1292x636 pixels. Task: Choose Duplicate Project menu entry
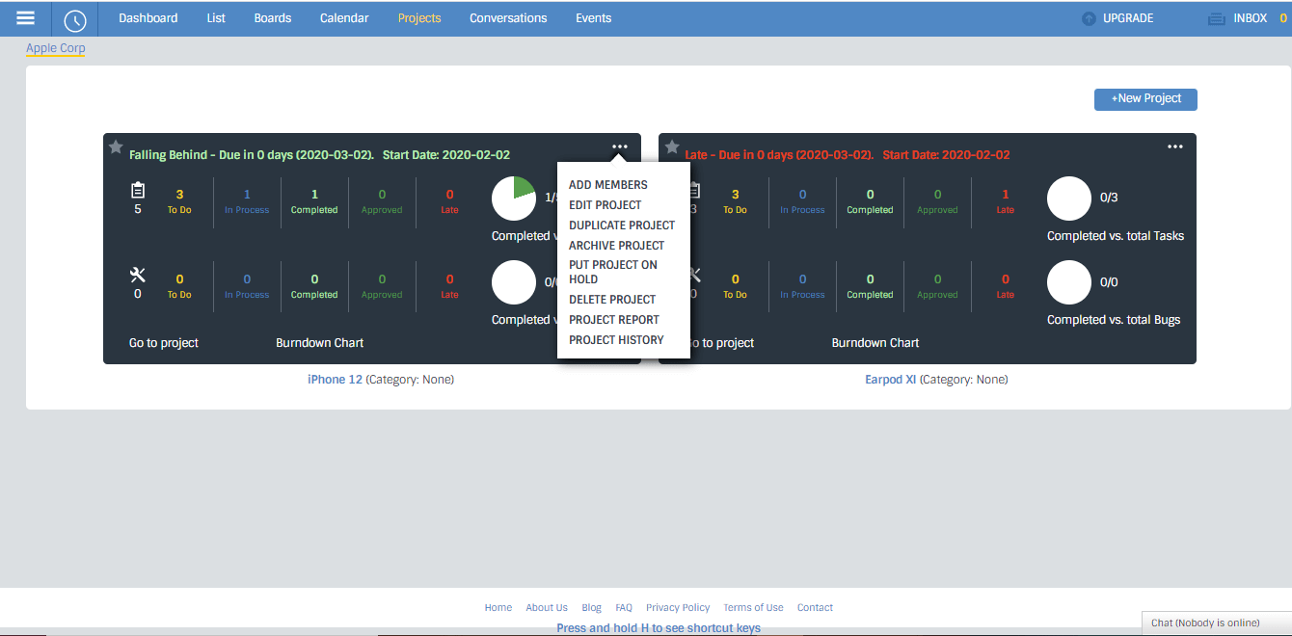(x=622, y=225)
